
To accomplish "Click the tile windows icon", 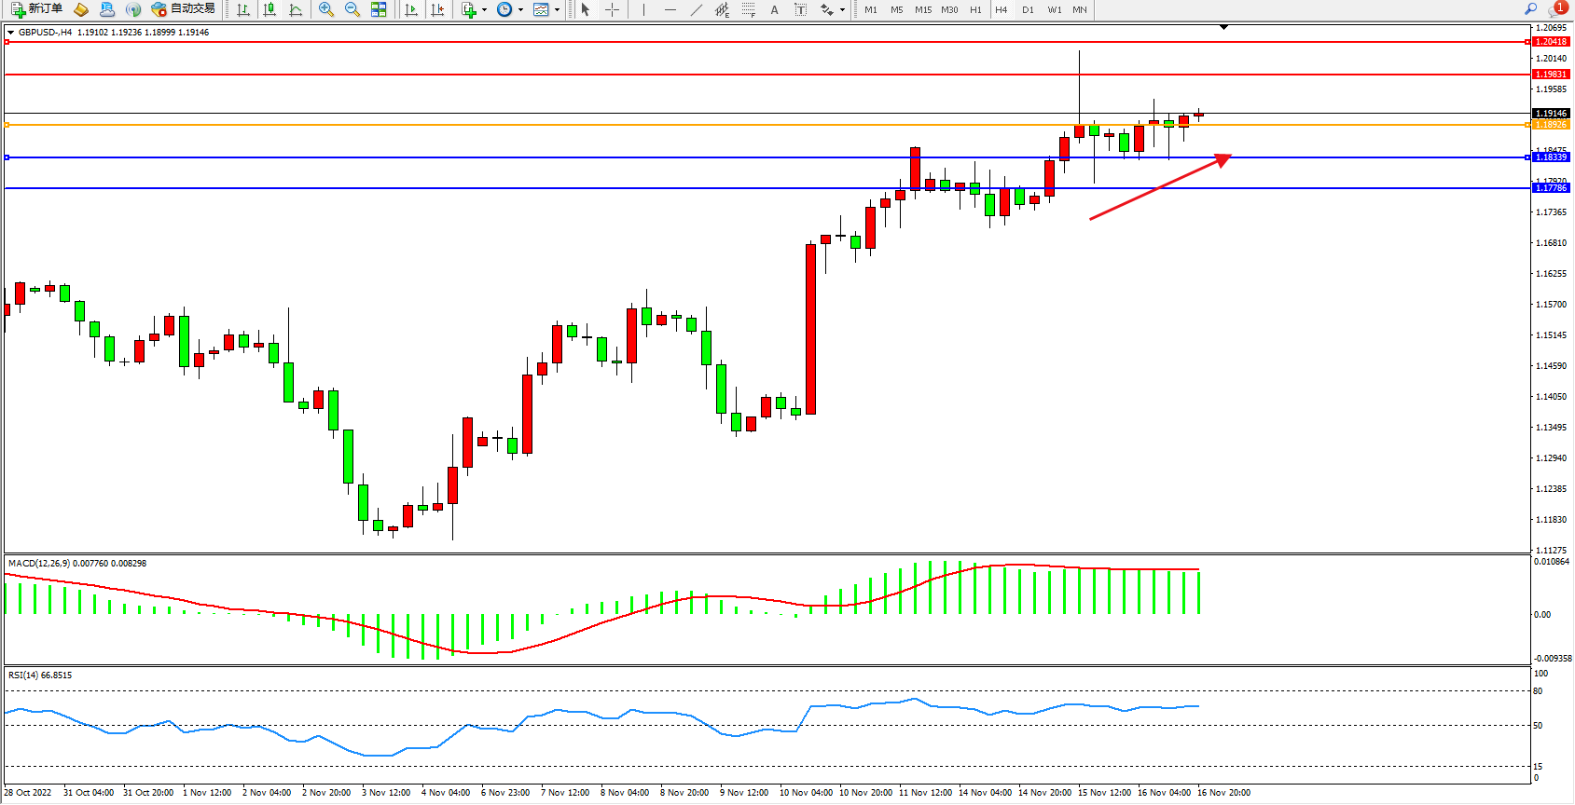I will 379,9.
